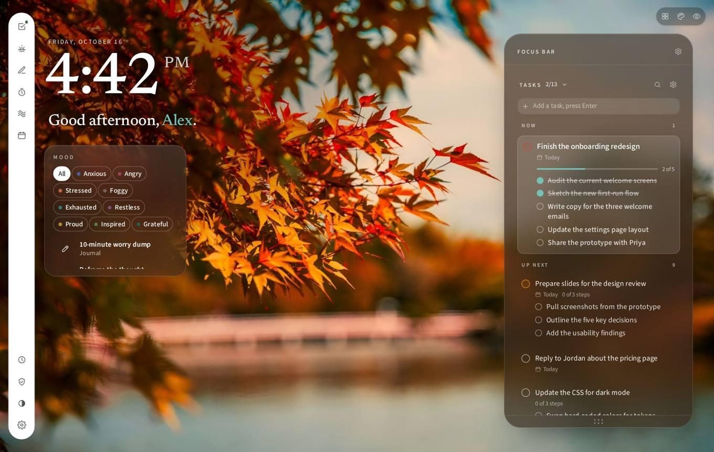
Task: Check Outline the five key decisions
Action: pyautogui.click(x=538, y=320)
